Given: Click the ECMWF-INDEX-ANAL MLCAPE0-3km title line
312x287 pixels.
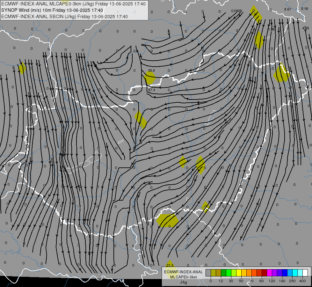Looking at the screenshot, I should 73,4.
